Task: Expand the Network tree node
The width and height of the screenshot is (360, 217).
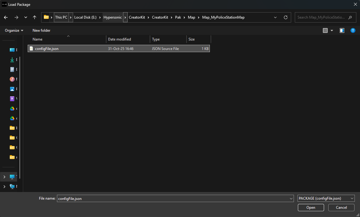Action: click(x=4, y=186)
